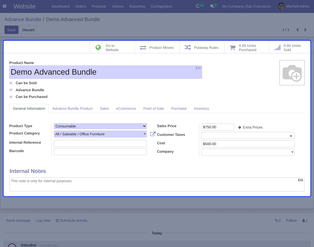Click Product Name input field
Image resolution: width=314 pixels, height=247 pixels.
click(x=105, y=72)
